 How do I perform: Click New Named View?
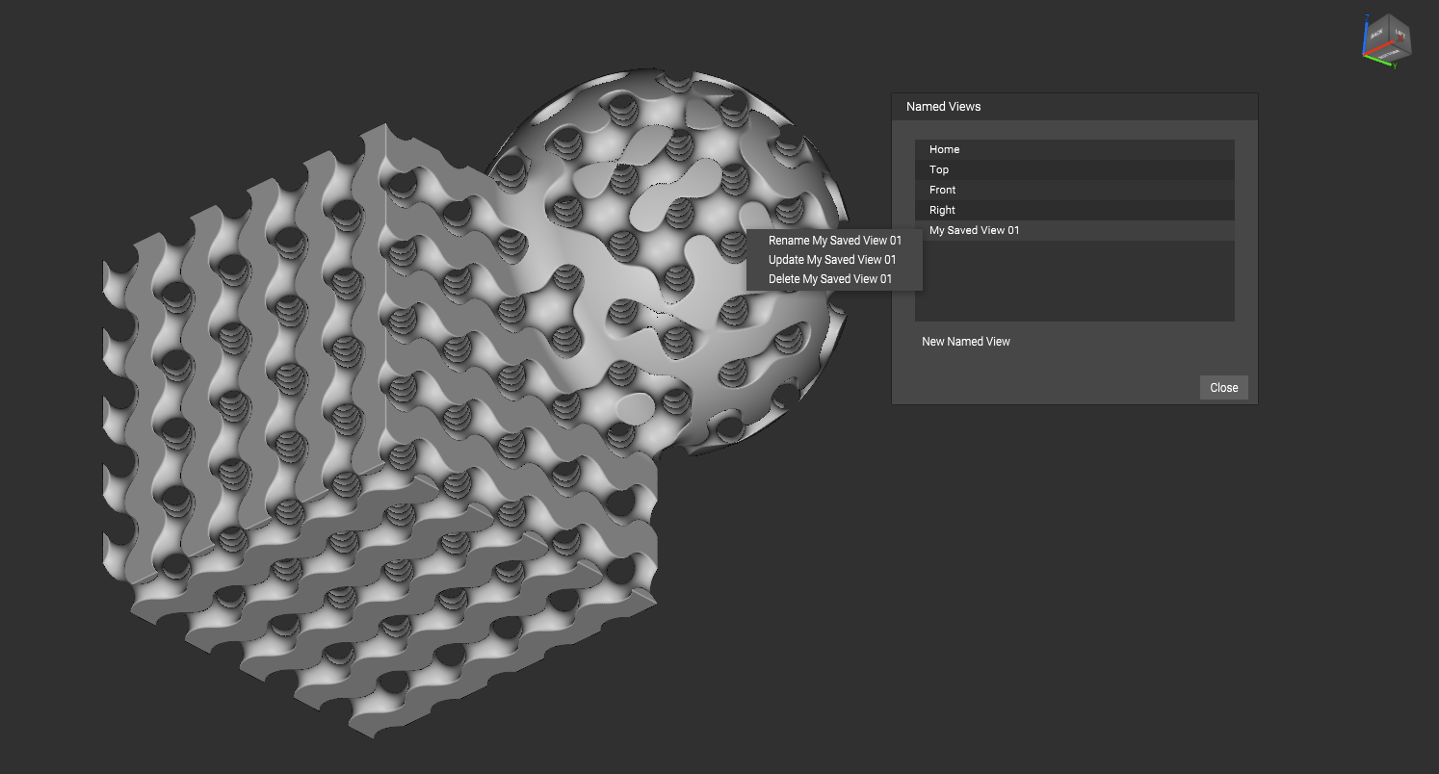[966, 342]
